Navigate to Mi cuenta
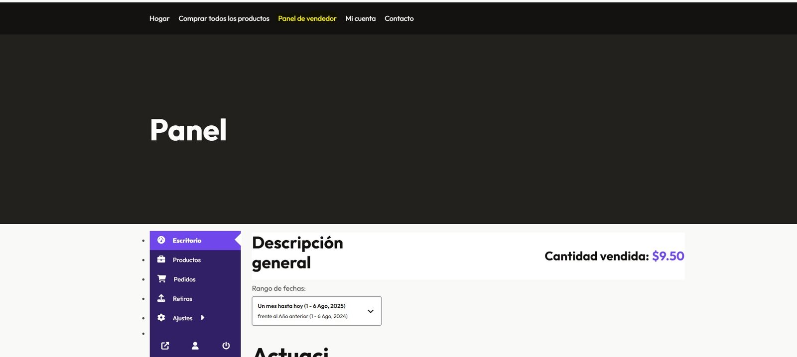The image size is (797, 357). click(x=360, y=18)
